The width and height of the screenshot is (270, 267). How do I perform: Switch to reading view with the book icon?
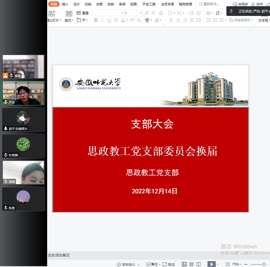pyautogui.click(x=199, y=264)
